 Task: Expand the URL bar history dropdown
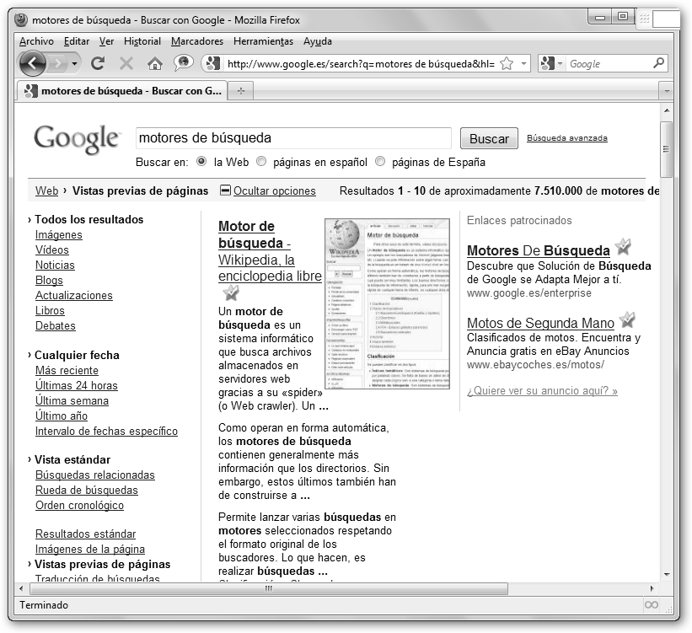(524, 63)
